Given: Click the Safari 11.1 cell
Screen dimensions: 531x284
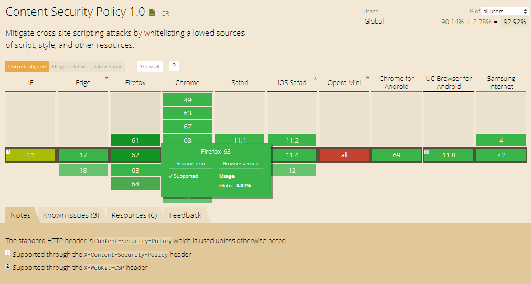Looking at the screenshot, I should point(240,139).
